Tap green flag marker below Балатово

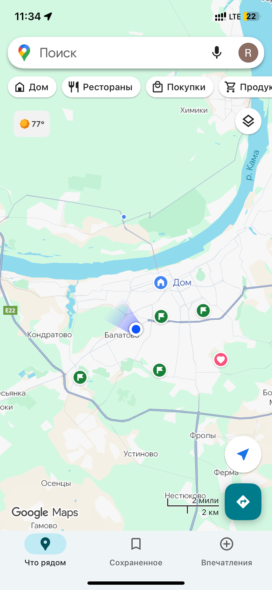pos(160,370)
